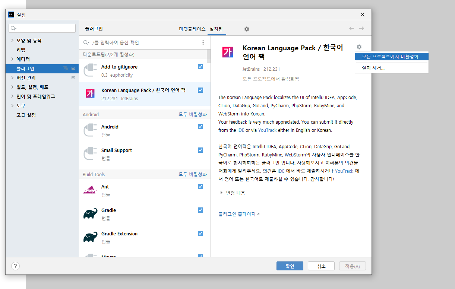Uncheck the Ant plugin

[200, 187]
